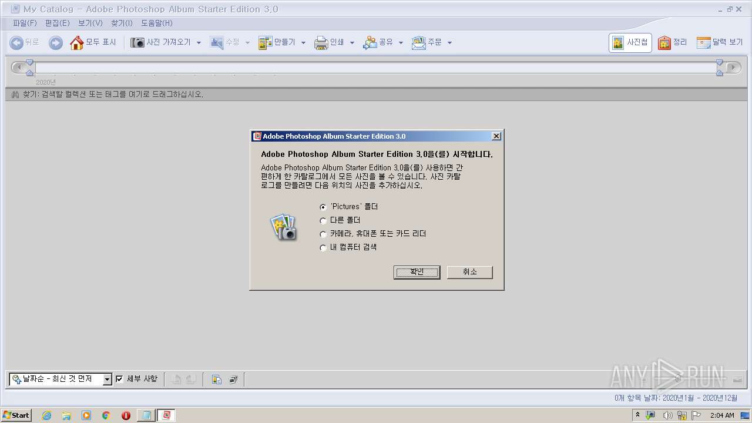Select the 'Pictures' 폴더 radio option
This screenshot has height=423, width=752.
tap(323, 207)
